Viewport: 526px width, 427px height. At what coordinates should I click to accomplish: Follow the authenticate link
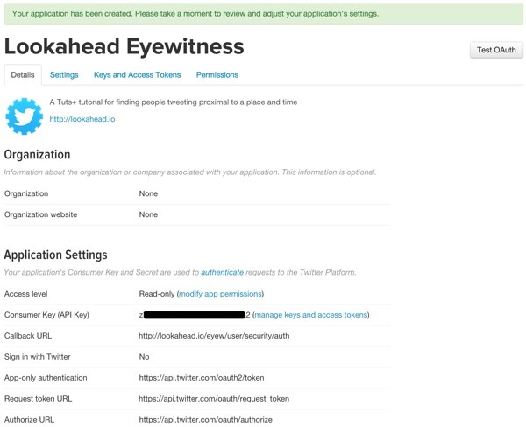coord(222,272)
